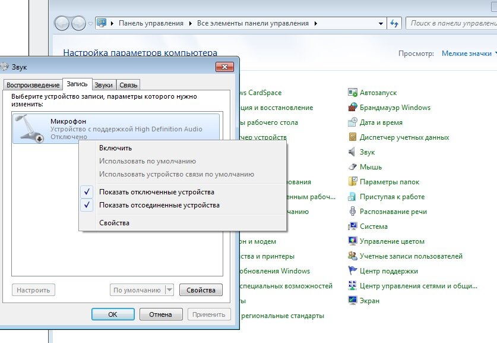497x343 pixels.
Task: Open Учетные записи пользователей icon
Action: click(x=353, y=256)
